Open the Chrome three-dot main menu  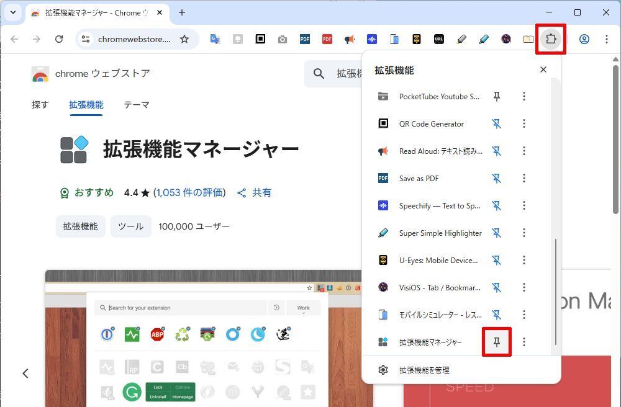point(606,39)
